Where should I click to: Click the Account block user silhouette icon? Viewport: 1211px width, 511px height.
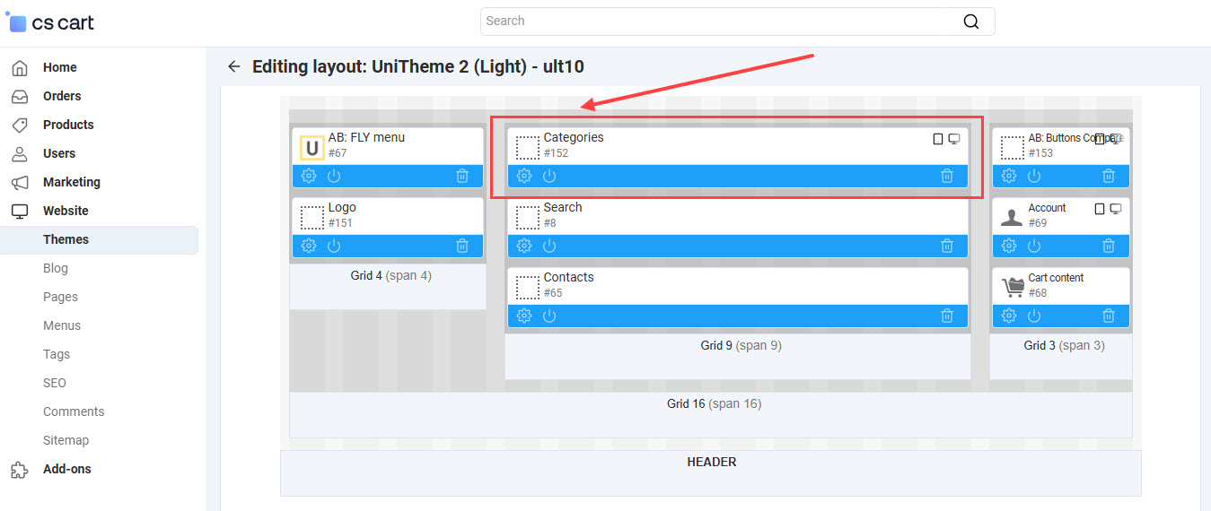1012,217
